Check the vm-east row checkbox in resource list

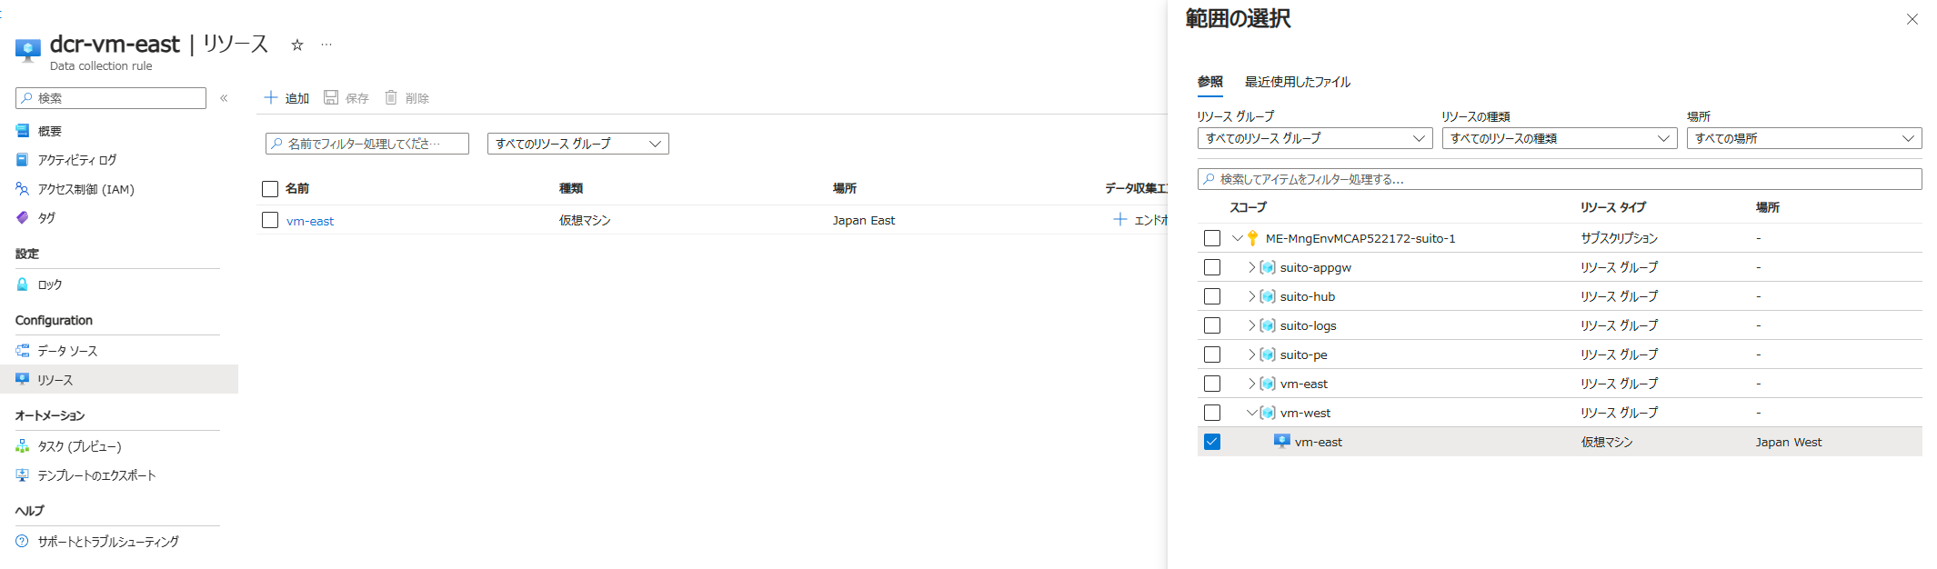(270, 220)
